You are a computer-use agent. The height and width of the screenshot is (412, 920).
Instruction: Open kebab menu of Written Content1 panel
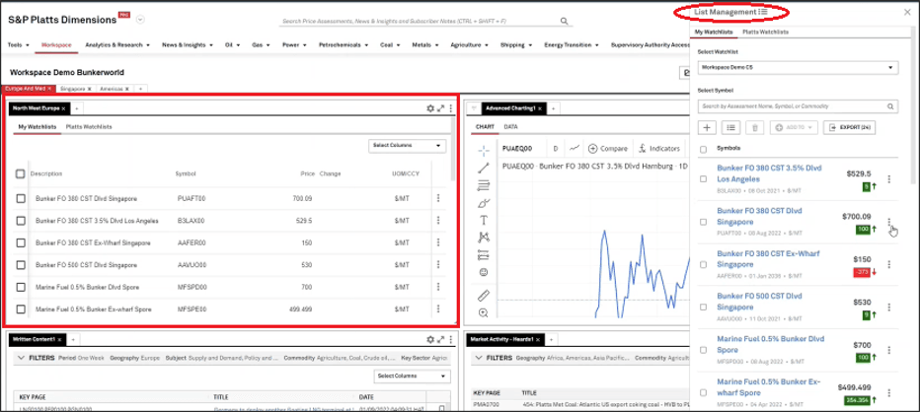click(450, 339)
